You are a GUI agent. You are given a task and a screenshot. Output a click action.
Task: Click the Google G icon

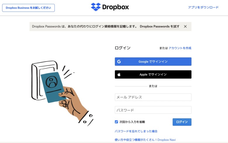pos(119,62)
